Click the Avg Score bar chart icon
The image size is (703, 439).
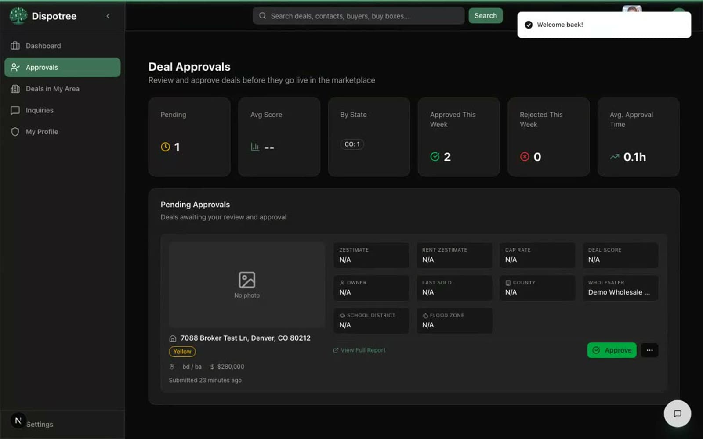tap(255, 147)
